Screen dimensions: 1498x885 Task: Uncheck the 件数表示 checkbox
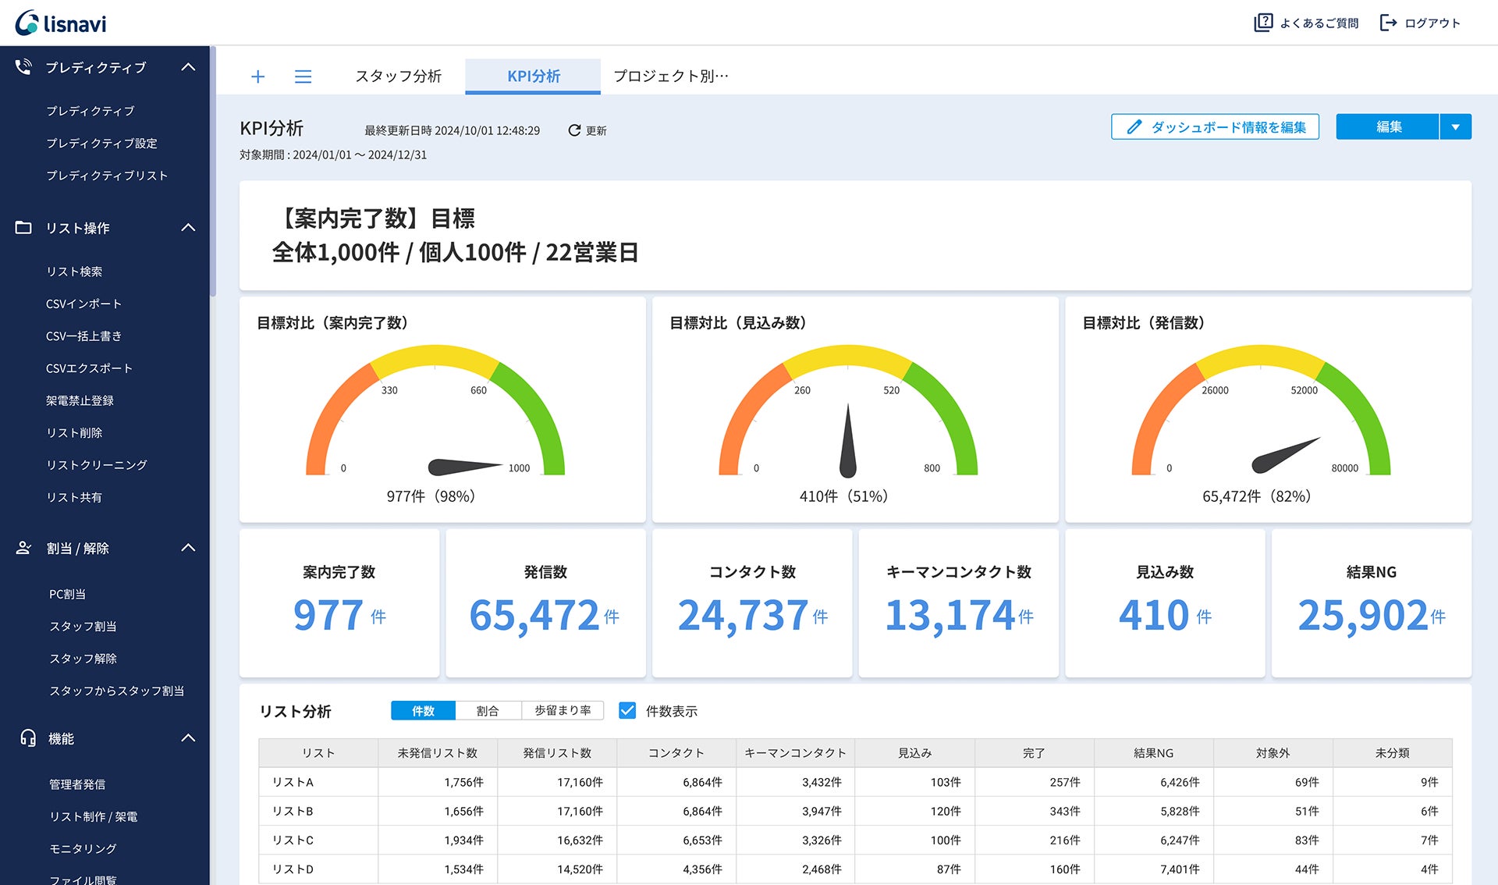point(627,710)
